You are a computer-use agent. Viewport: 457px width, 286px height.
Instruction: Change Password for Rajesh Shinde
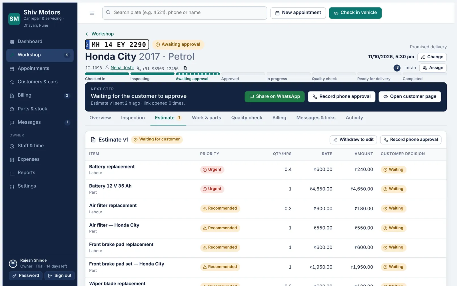click(26, 276)
